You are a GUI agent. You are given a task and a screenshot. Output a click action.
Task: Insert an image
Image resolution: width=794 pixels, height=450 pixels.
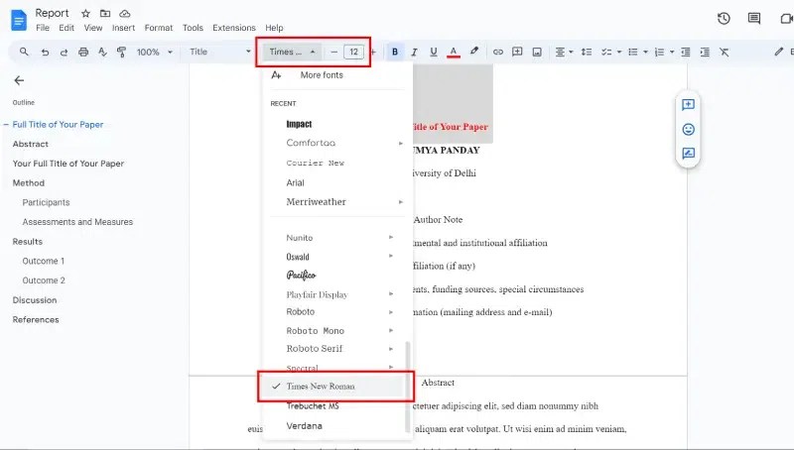pyautogui.click(x=537, y=52)
